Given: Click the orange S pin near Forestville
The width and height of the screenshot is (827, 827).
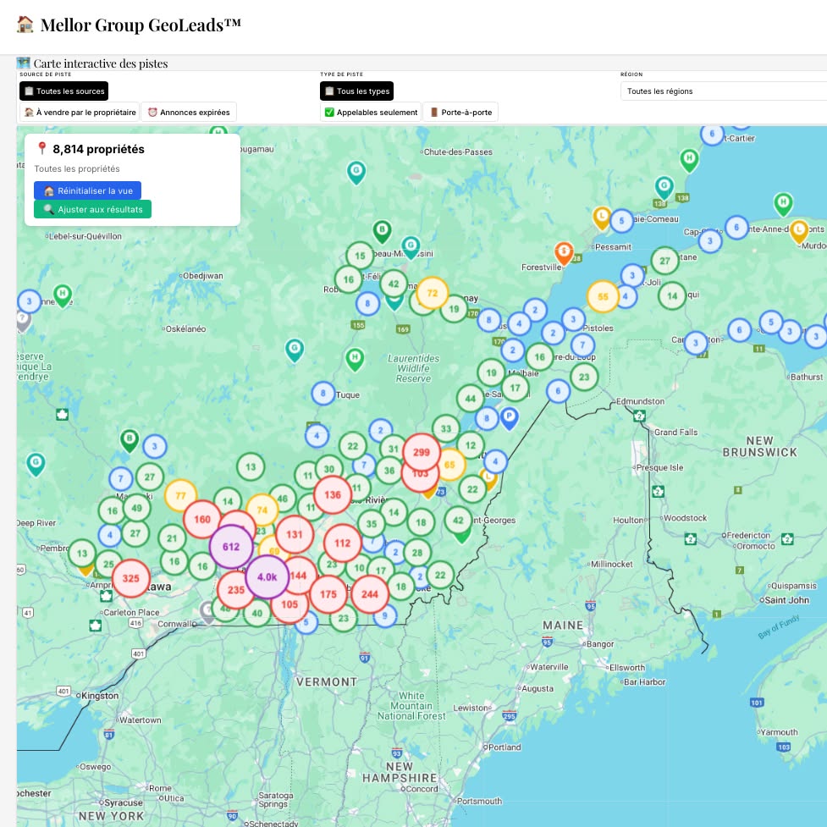Looking at the screenshot, I should 564,252.
